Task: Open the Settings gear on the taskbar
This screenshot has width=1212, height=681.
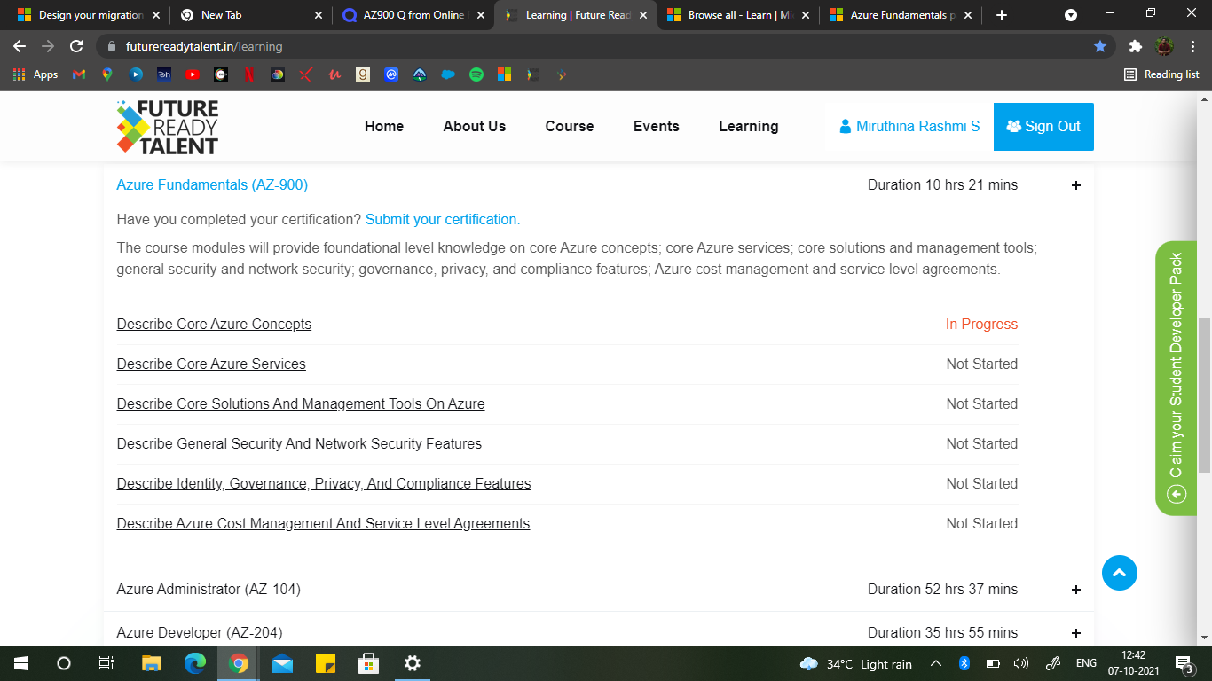Action: (412, 663)
